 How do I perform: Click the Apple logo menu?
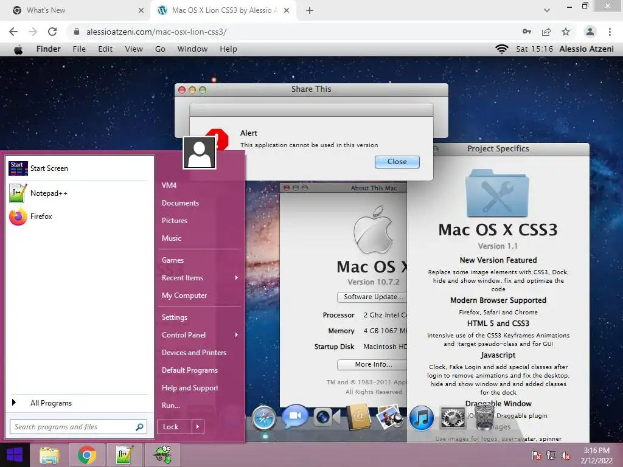tap(18, 49)
